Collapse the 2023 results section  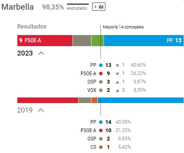(x=41, y=53)
